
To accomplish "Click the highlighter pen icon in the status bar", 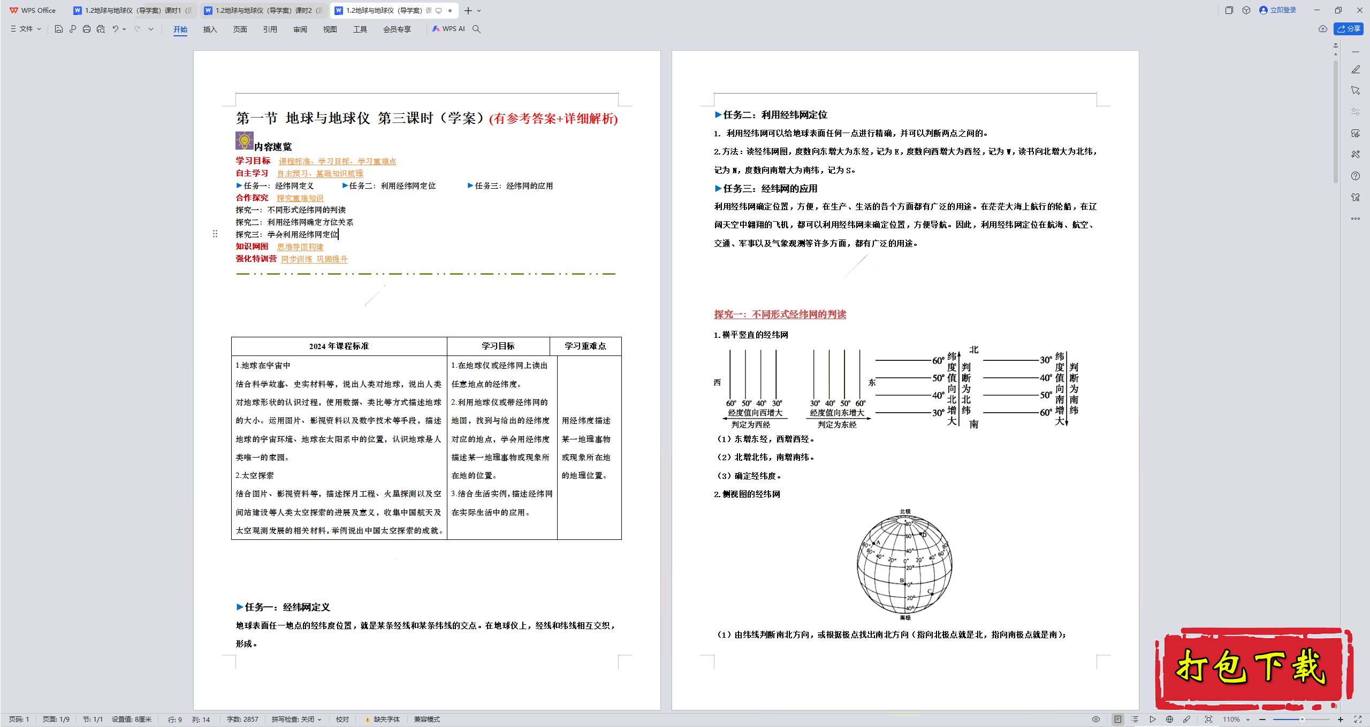I will 1186,720.
